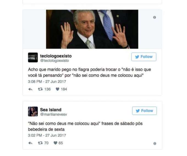Screen dimensions: 187x156
Task: Follow the Sea Island account
Action: pyautogui.click(x=144, y=111)
